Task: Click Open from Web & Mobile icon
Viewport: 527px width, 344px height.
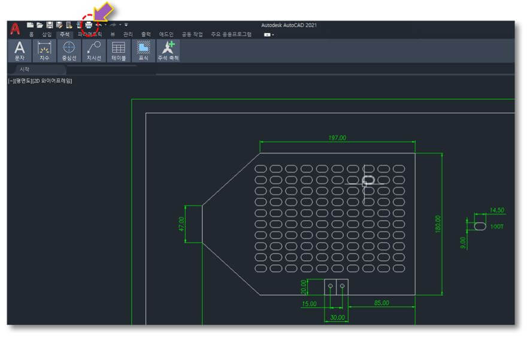Action: [x=69, y=25]
